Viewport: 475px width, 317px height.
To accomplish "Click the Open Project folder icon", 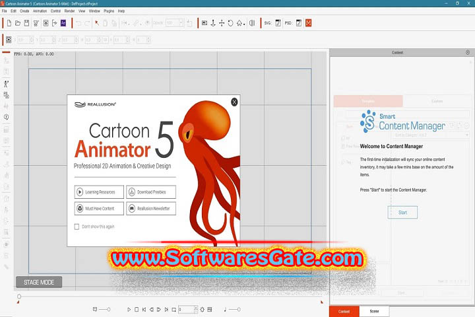I will pyautogui.click(x=18, y=23).
